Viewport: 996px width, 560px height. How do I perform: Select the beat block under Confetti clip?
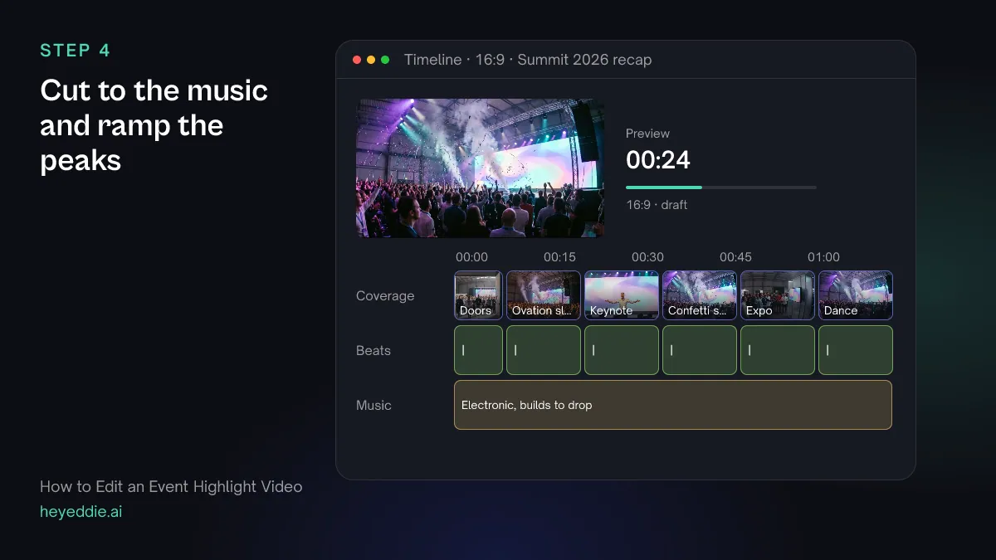(x=700, y=350)
